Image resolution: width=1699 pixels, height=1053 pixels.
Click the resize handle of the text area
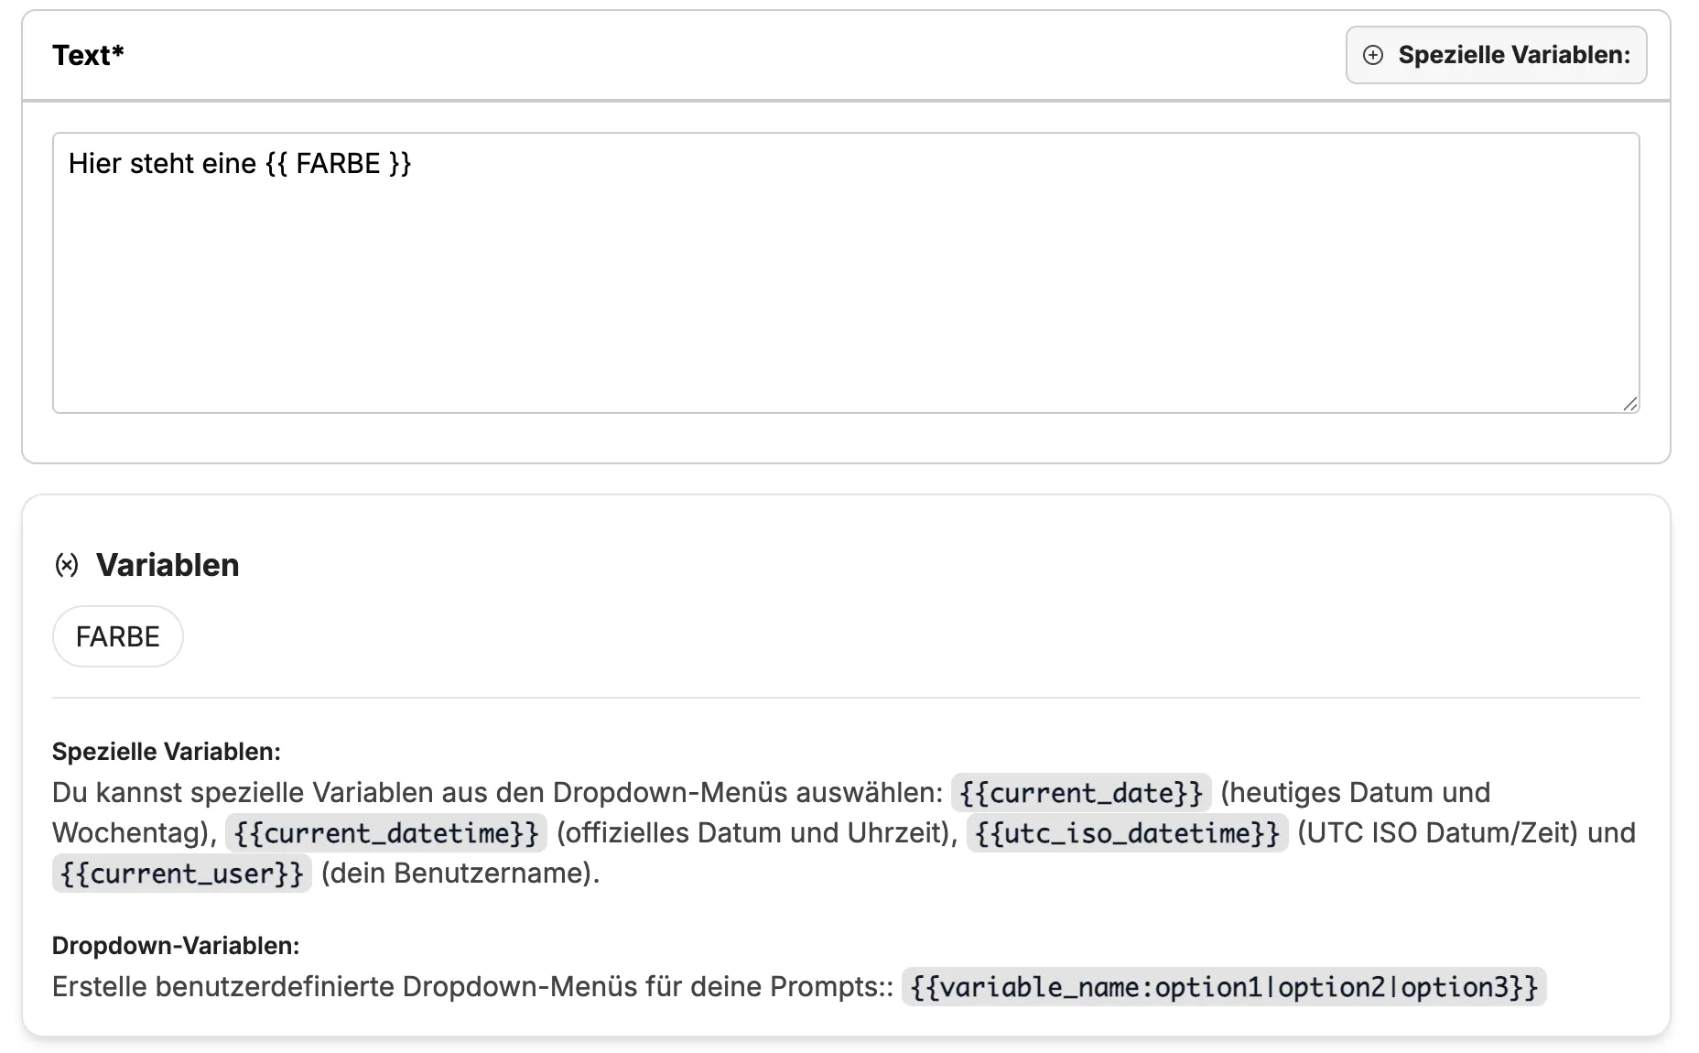pos(1629,404)
